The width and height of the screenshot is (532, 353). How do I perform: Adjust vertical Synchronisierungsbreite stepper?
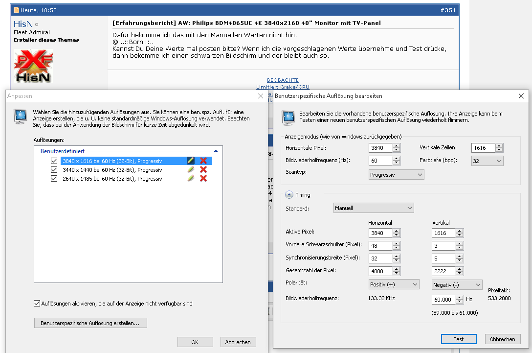coord(460,258)
